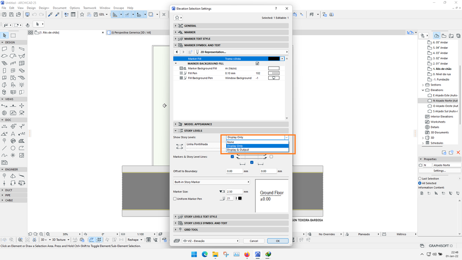This screenshot has height=260, width=462.
Task: Open the File menu
Action: click(x=4, y=8)
